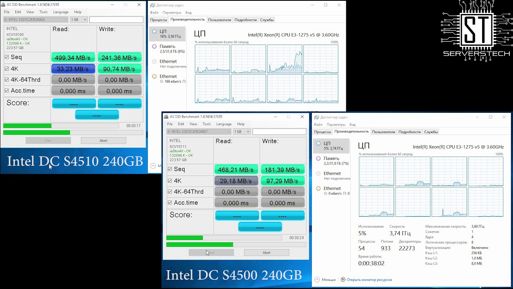
Task: Open Help menu in S4500 AS SSD window
Action: point(241,124)
